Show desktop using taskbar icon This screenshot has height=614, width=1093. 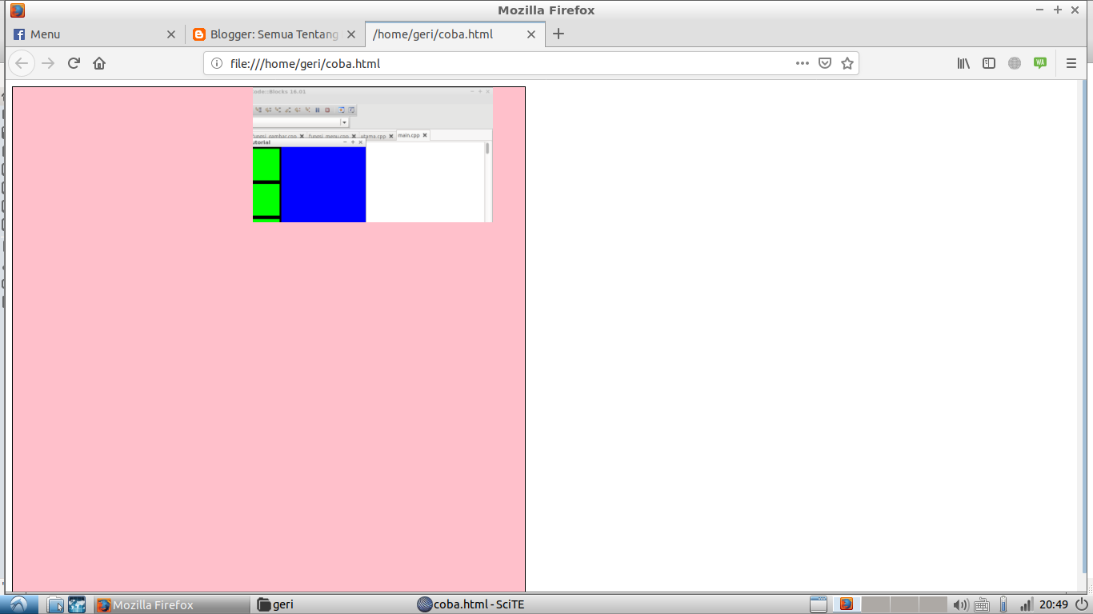coord(818,604)
